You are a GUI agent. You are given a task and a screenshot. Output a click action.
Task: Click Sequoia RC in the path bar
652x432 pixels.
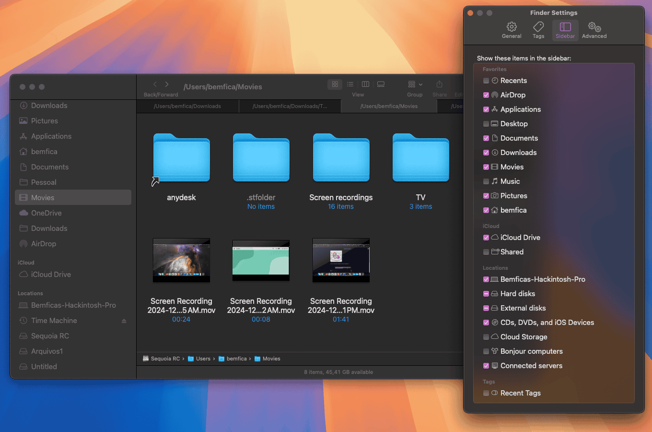pyautogui.click(x=165, y=359)
